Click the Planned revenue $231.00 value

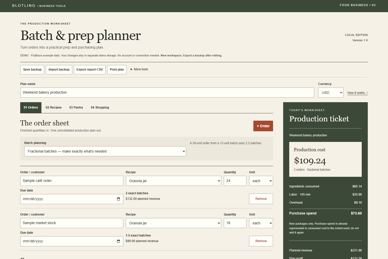tap(356, 250)
